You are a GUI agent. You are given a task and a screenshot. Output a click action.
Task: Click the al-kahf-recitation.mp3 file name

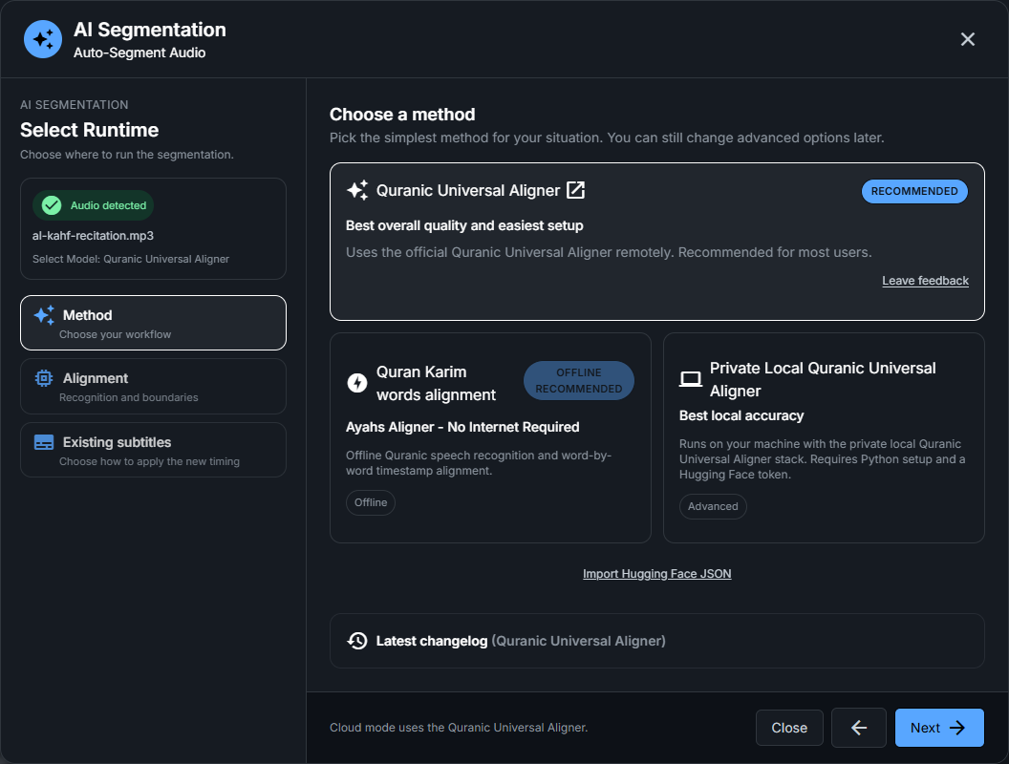[x=94, y=235]
